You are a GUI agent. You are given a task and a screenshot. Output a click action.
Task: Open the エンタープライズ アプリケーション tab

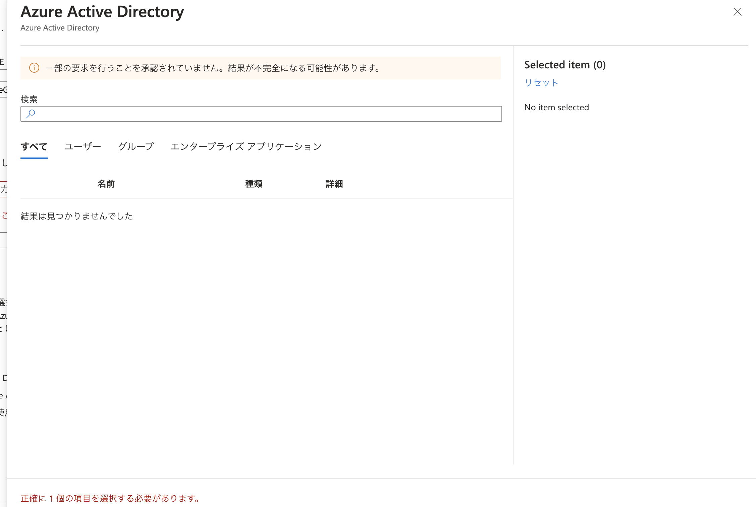(246, 146)
